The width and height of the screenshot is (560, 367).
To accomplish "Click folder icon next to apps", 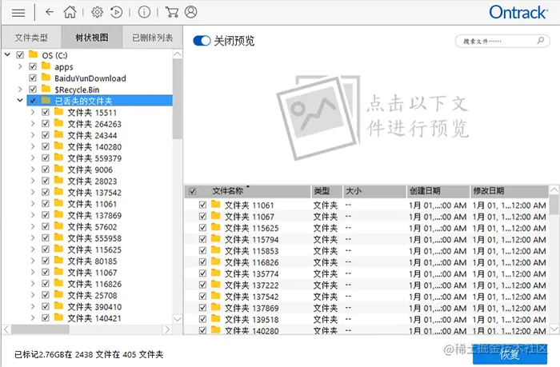I will 46,66.
